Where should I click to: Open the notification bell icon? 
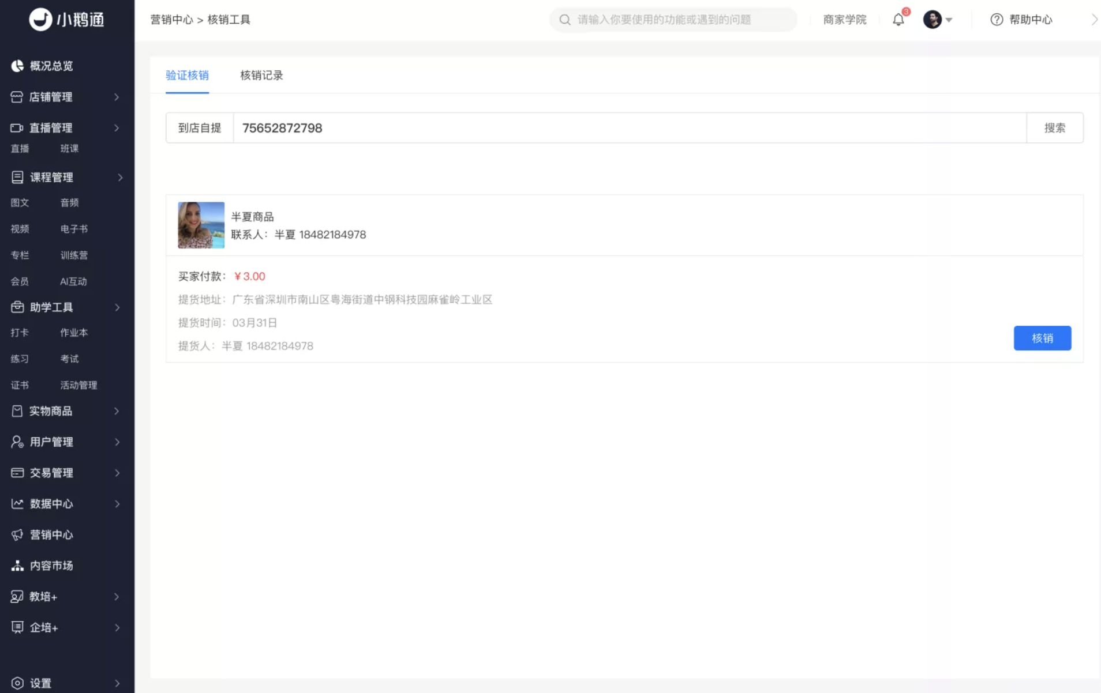point(898,20)
